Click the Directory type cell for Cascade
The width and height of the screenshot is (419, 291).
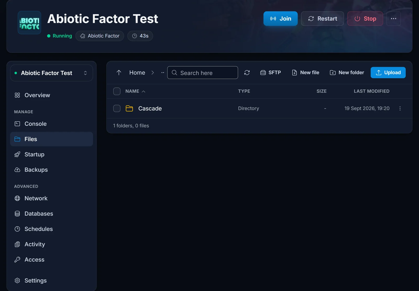249,108
